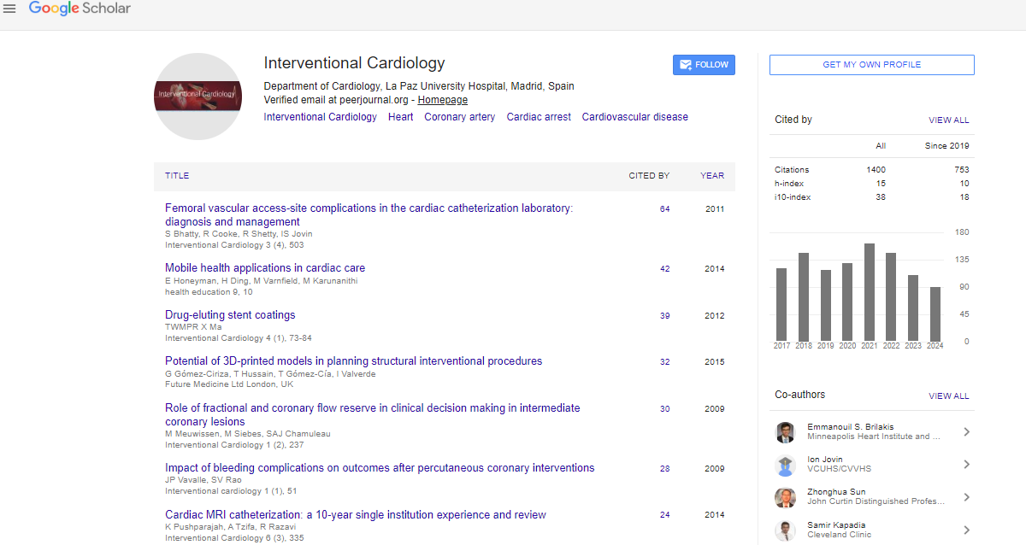Viewport: 1026px width, 545px height.
Task: Open Samir Kapadia co-author name
Action: click(836, 524)
